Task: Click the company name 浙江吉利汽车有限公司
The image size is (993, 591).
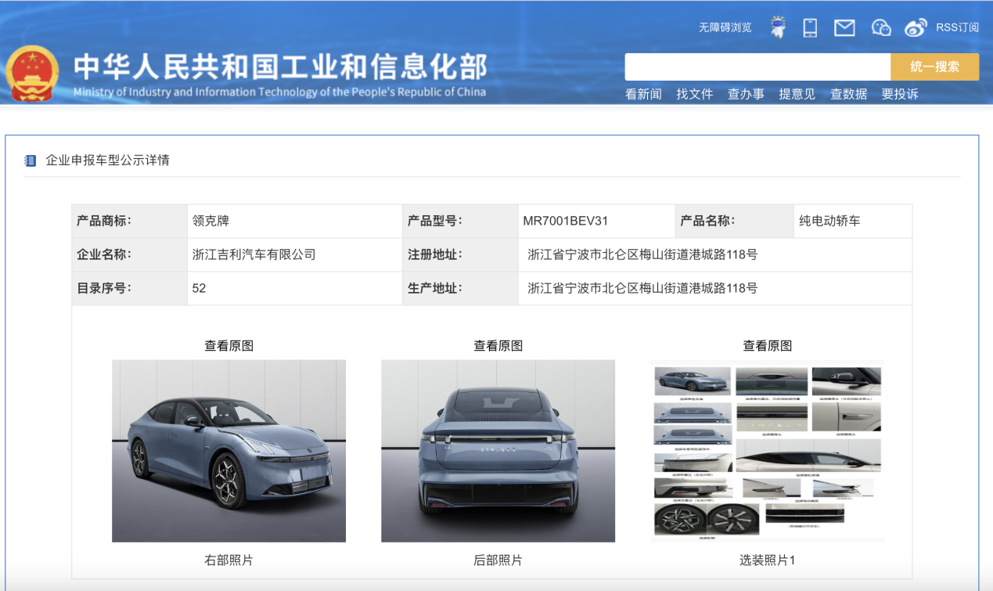Action: click(x=254, y=254)
